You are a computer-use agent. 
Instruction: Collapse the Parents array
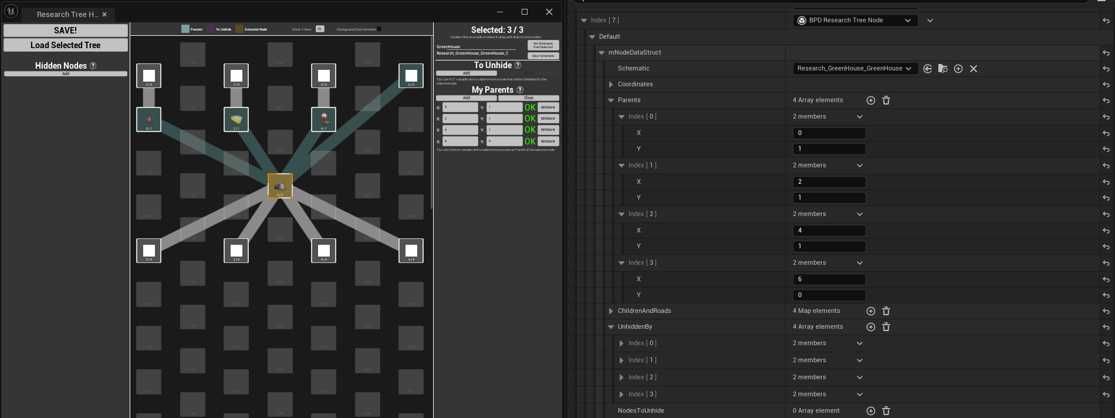click(x=611, y=100)
